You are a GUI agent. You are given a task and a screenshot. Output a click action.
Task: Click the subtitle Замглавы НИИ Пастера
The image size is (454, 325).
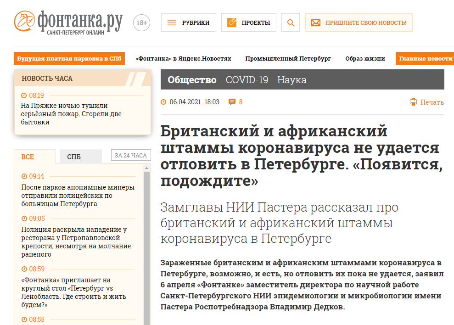point(280,223)
